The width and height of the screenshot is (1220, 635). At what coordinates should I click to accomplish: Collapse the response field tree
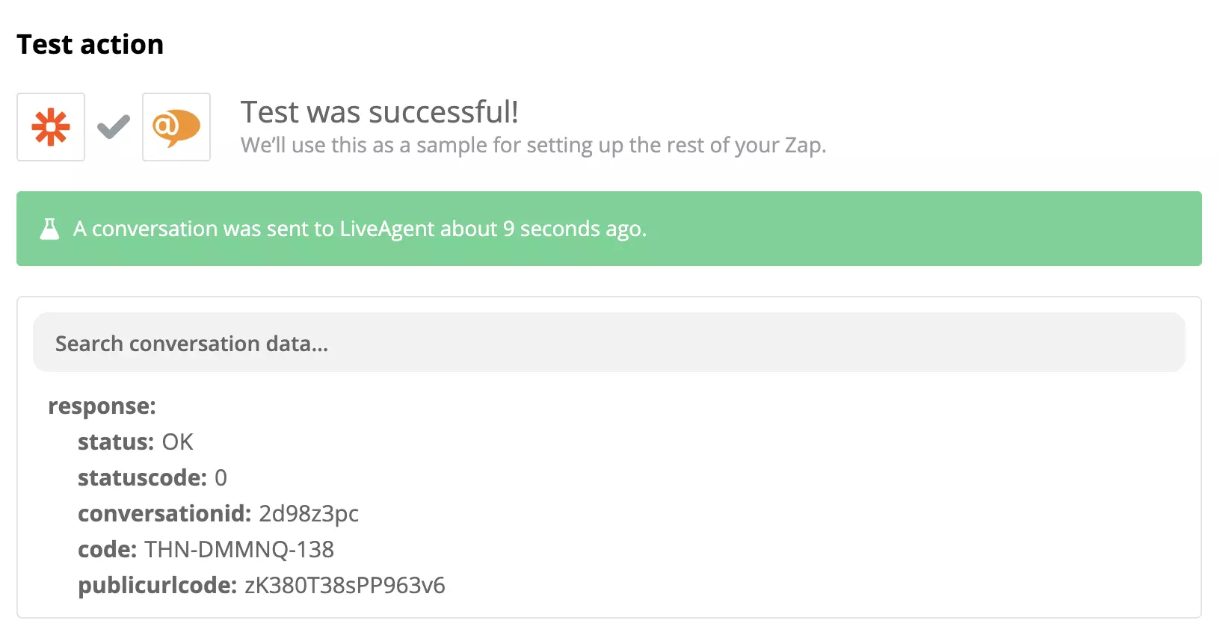tap(102, 405)
